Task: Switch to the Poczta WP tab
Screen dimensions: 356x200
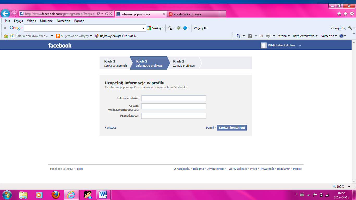Action: [x=193, y=14]
